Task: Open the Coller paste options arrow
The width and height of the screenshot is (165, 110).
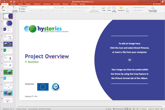Action: point(5,8)
